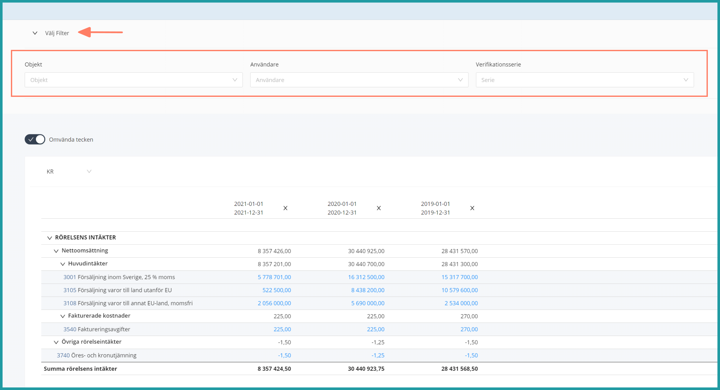Collapse the Fakturerade kostnader row
The image size is (720, 390).
pos(63,316)
